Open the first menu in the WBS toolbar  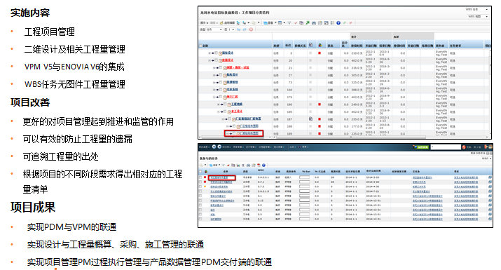pyautogui.click(x=204, y=23)
